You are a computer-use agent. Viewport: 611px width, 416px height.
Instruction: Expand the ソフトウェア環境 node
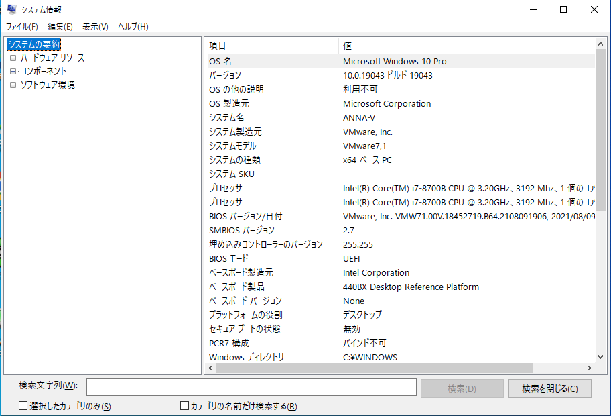pyautogui.click(x=13, y=85)
